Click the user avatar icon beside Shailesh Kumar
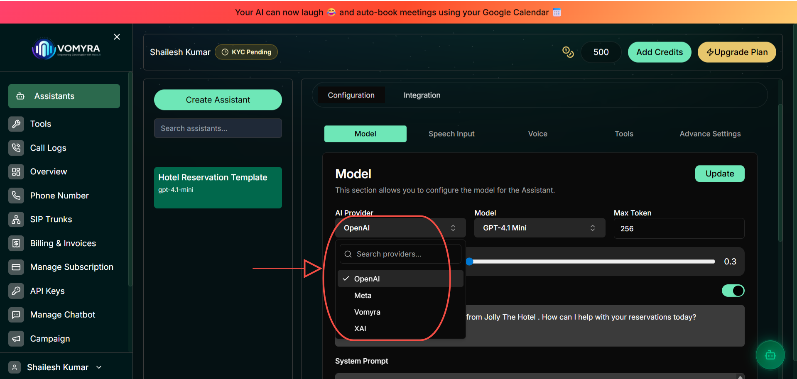 (15, 367)
